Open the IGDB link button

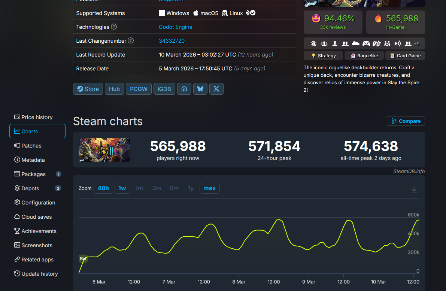[164, 89]
